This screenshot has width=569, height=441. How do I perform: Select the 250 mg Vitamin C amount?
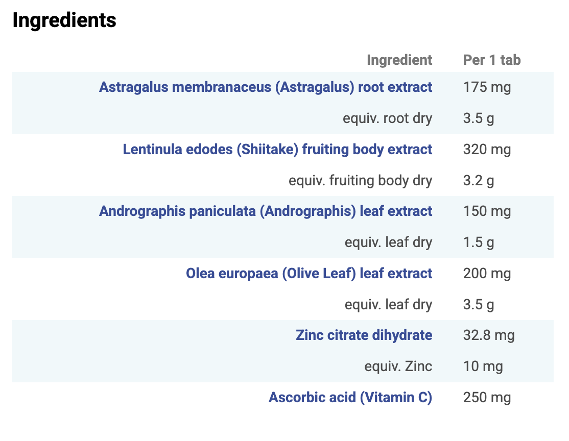pyautogui.click(x=487, y=398)
